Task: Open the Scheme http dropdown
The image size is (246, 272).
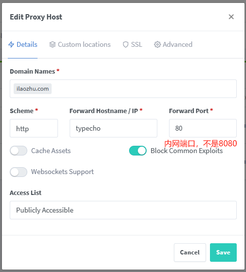Action: coord(34,128)
